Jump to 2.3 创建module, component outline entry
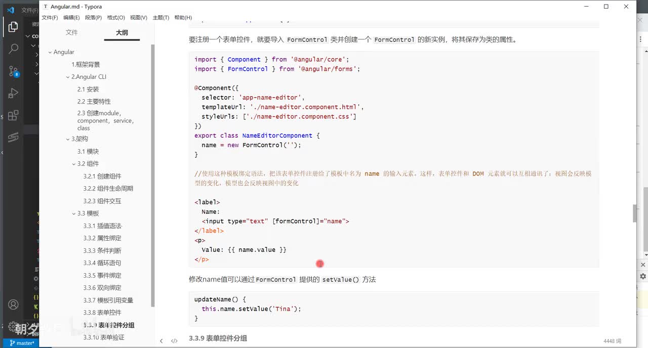This screenshot has height=348, width=648. (105, 120)
